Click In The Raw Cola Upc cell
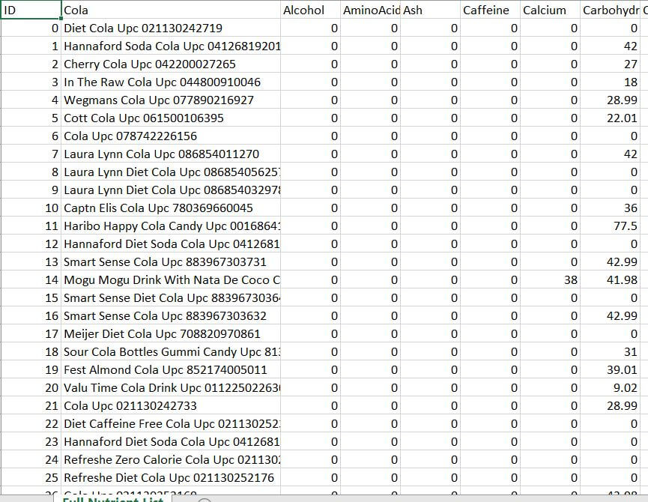 171,82
